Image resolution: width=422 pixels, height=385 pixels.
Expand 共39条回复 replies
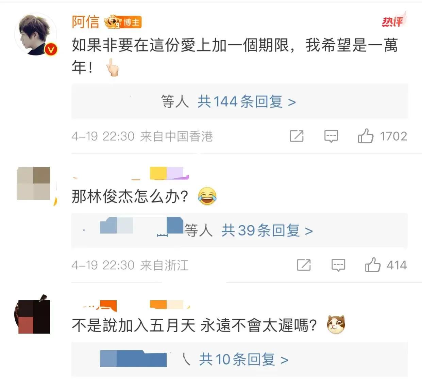[267, 230]
